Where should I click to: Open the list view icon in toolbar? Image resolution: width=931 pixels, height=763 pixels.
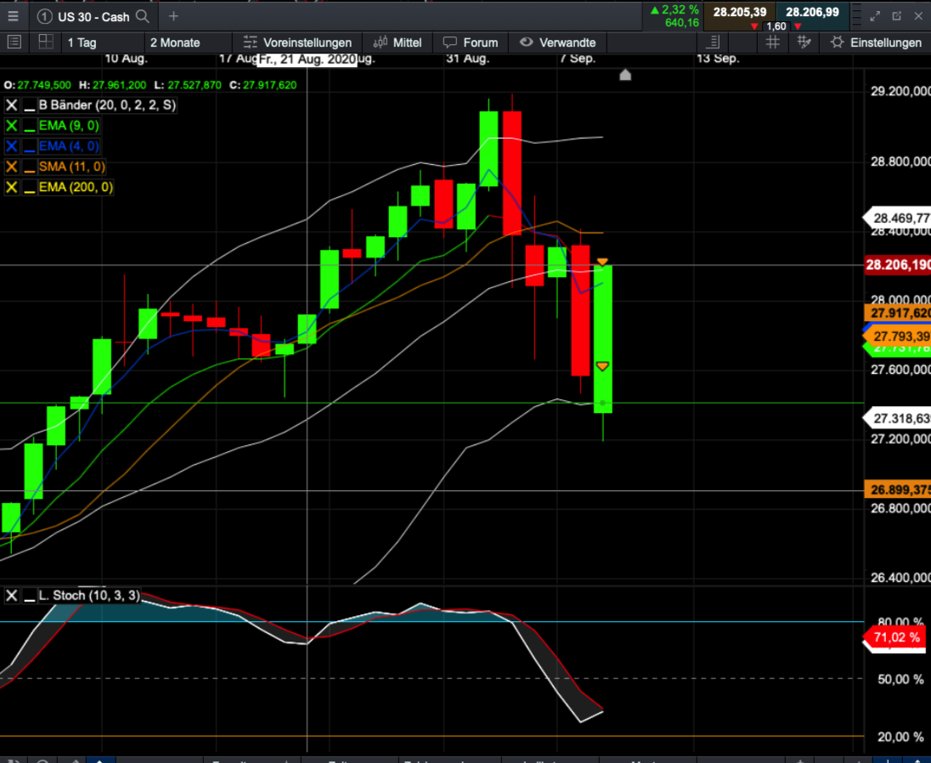[x=14, y=42]
